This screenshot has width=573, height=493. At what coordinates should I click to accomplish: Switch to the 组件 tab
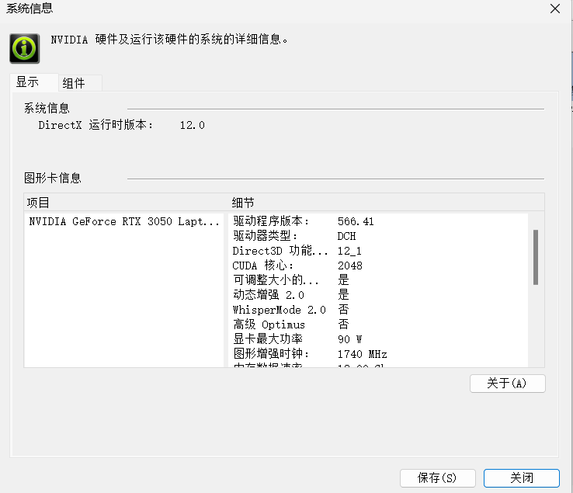click(80, 83)
